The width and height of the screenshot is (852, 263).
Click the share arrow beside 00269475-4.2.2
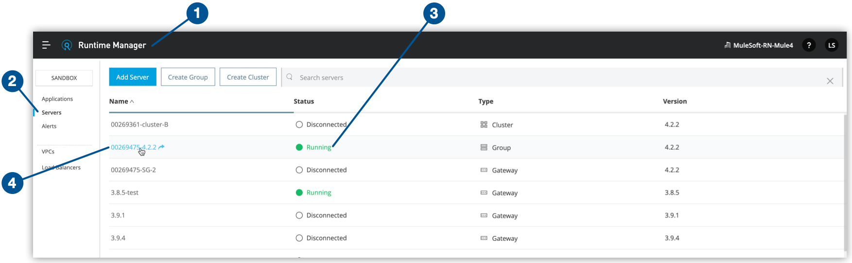coord(161,147)
